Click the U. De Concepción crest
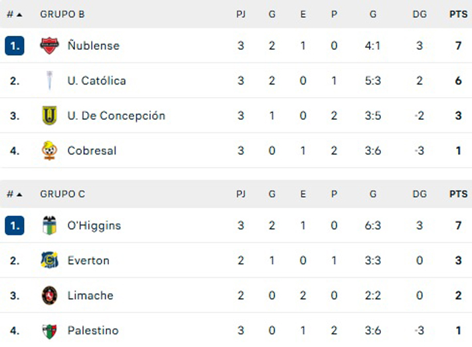Viewport: 472px width, 347px height. [x=49, y=116]
